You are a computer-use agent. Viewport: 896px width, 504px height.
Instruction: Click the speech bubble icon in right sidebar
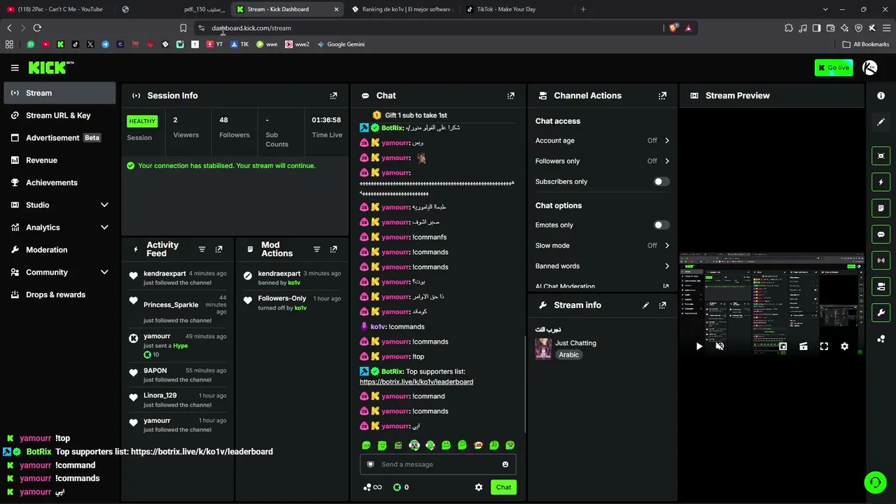click(881, 234)
